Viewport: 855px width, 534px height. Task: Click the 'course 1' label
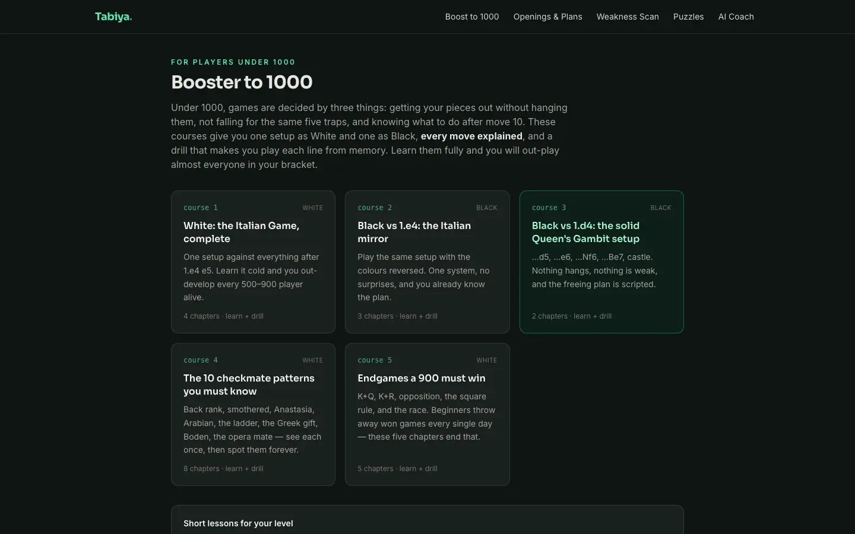201,208
